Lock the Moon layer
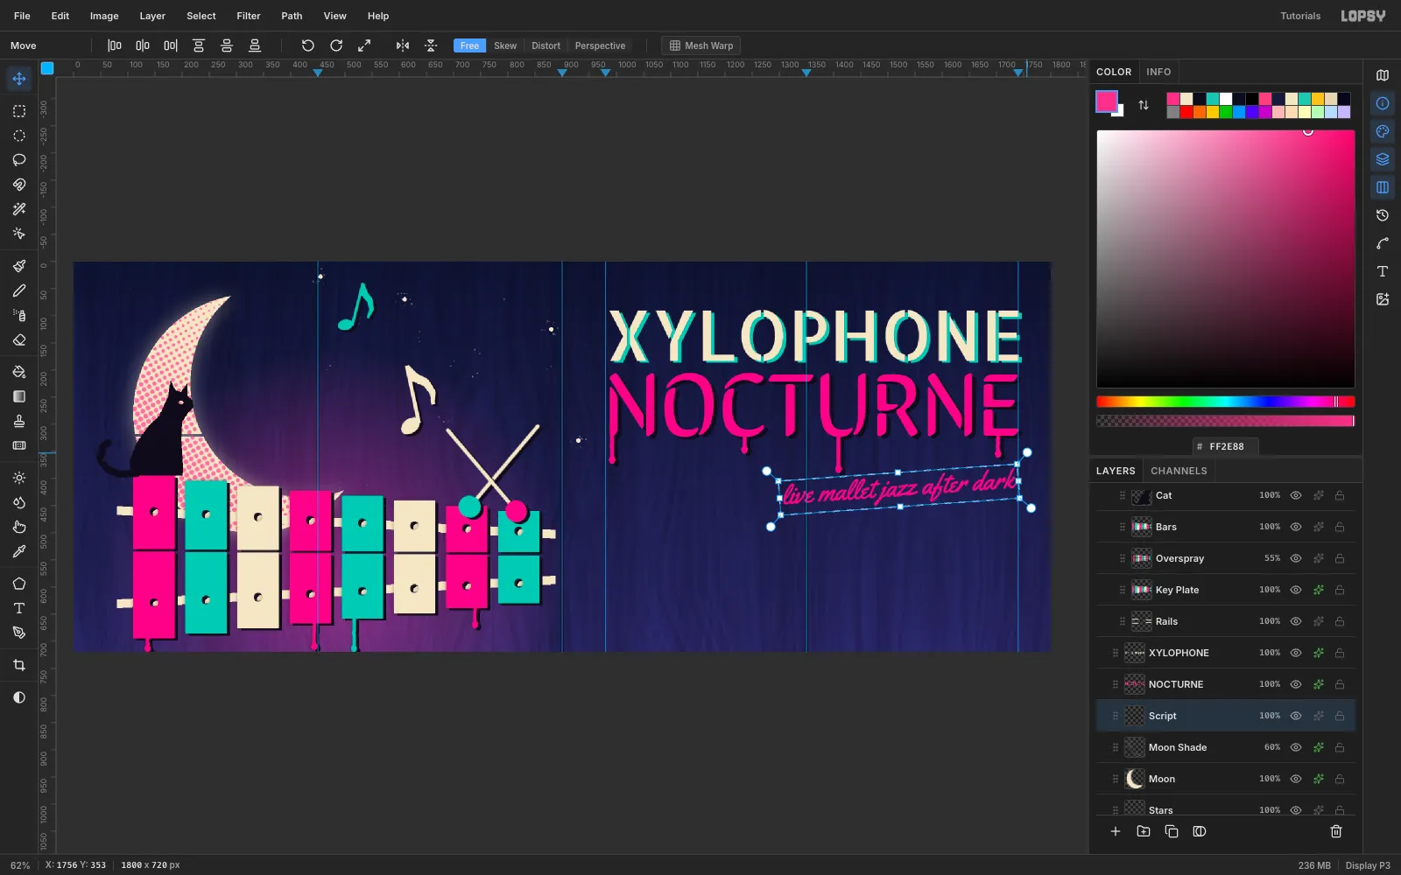The height and width of the screenshot is (875, 1401). click(x=1340, y=779)
